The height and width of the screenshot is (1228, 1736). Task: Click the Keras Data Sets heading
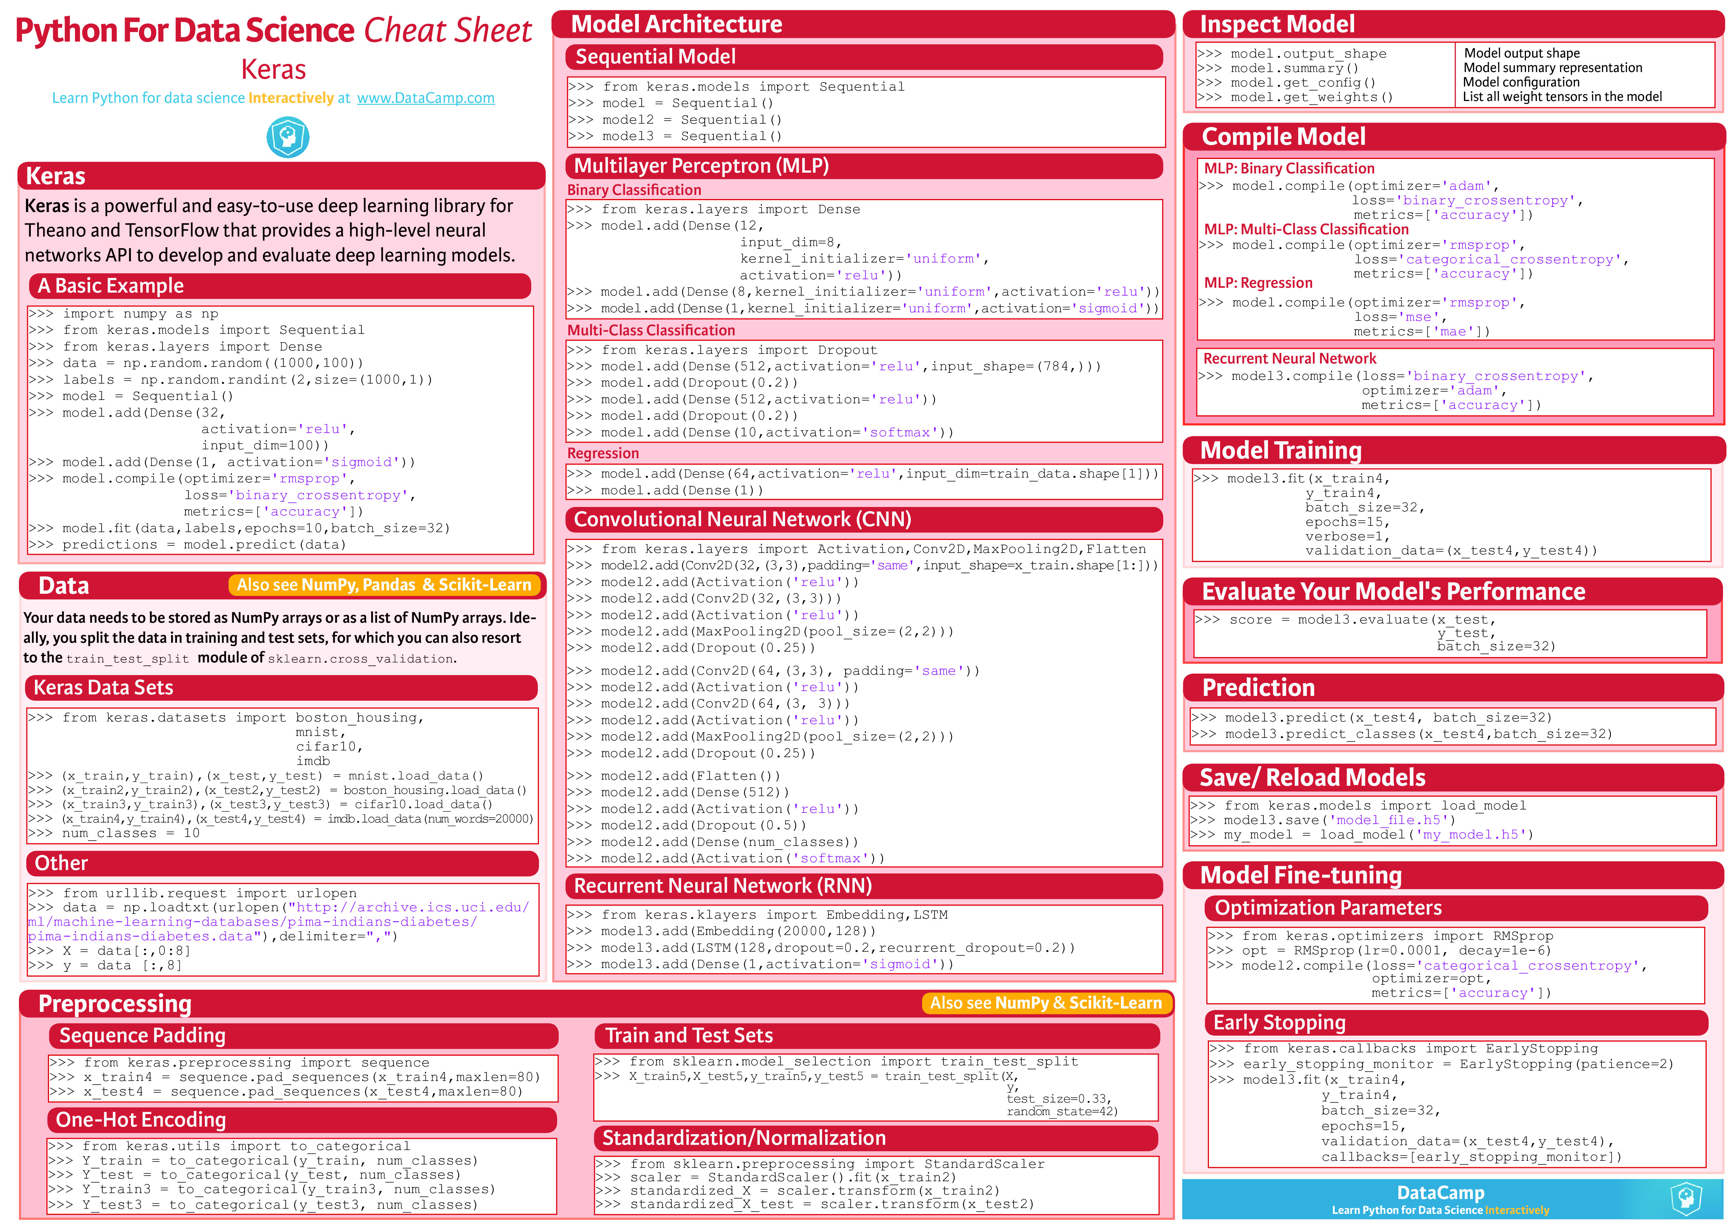(104, 687)
